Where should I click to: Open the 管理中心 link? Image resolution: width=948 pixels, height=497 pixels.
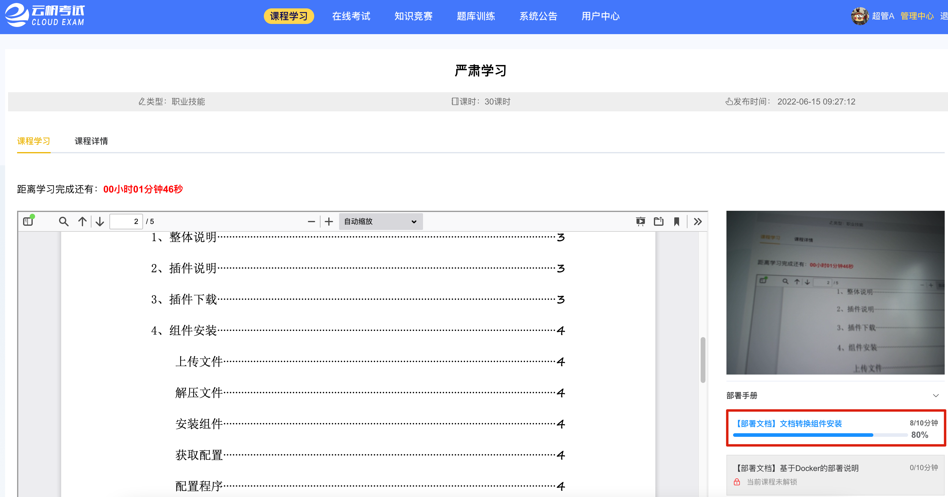coord(917,16)
